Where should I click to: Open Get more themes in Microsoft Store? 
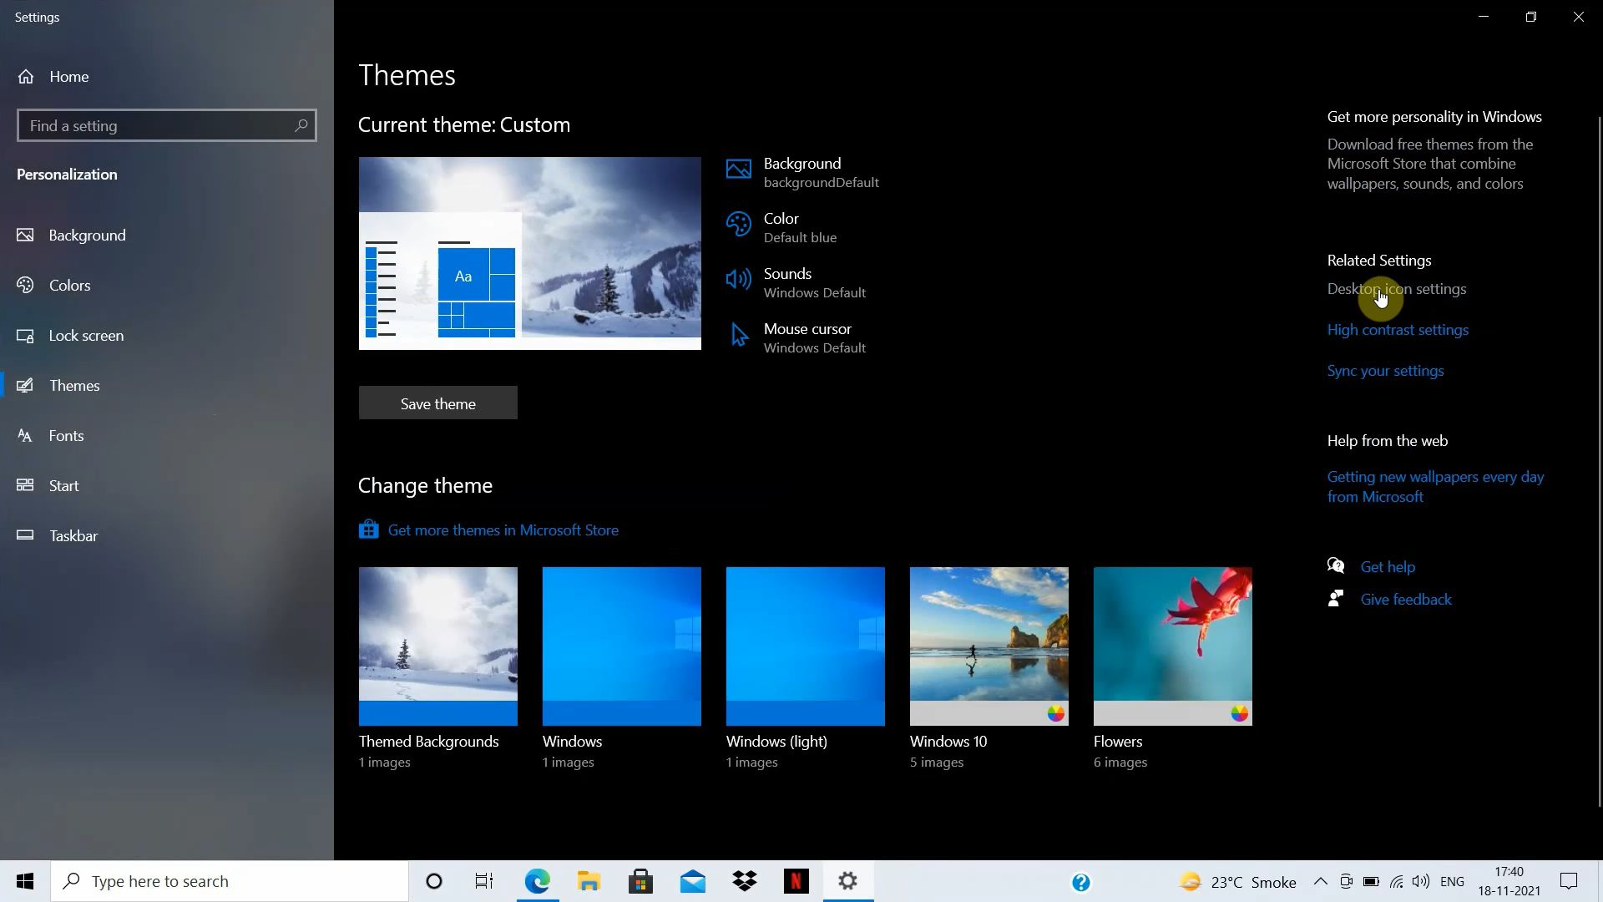tap(502, 530)
